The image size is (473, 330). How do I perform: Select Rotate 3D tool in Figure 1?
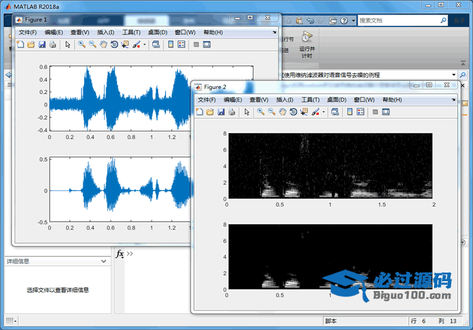pyautogui.click(x=114, y=44)
